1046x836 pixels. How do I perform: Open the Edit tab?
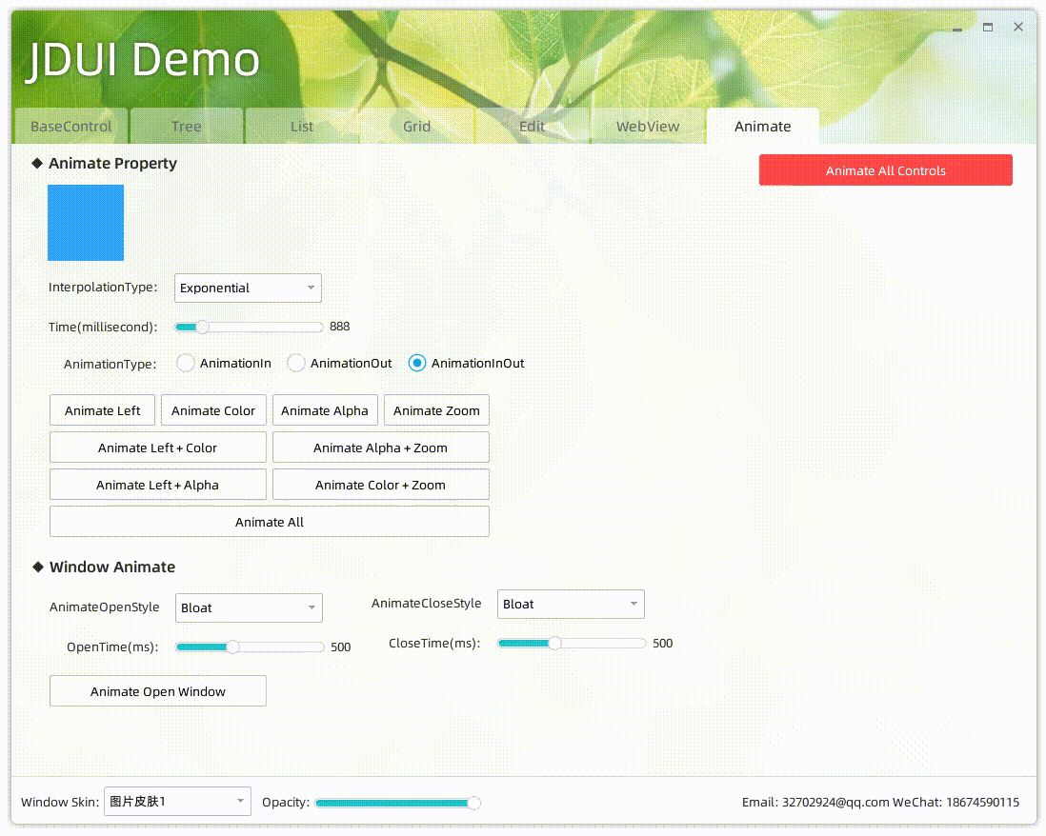pyautogui.click(x=532, y=126)
